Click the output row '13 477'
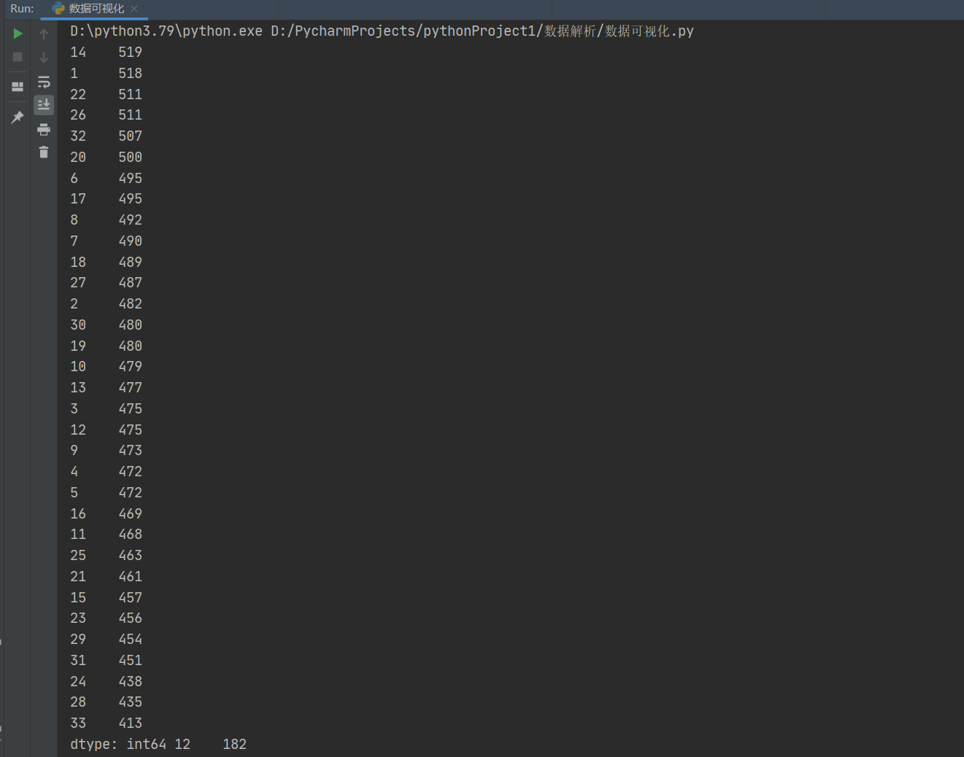The image size is (964, 757). coord(107,388)
